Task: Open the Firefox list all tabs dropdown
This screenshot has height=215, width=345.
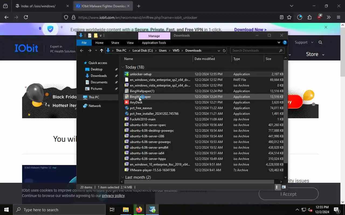Action: tap(291, 6)
